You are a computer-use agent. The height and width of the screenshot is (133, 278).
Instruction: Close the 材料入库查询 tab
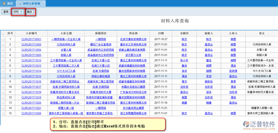pos(44,2)
